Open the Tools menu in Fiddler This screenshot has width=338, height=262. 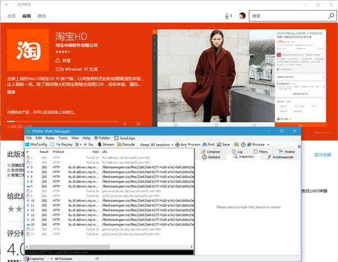tap(63, 138)
